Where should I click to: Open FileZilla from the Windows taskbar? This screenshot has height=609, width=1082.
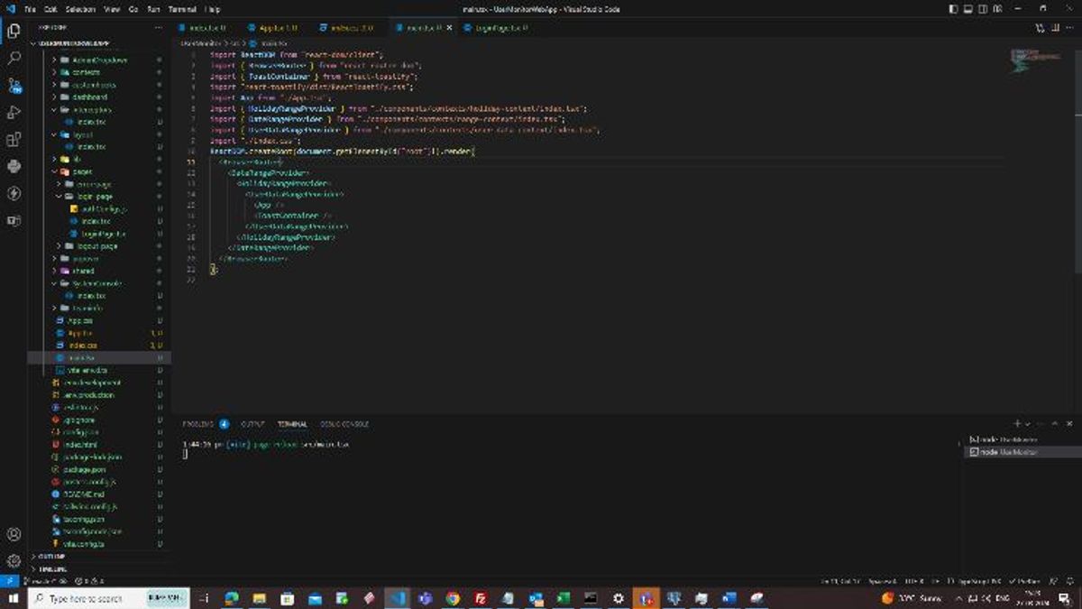pyautogui.click(x=481, y=598)
